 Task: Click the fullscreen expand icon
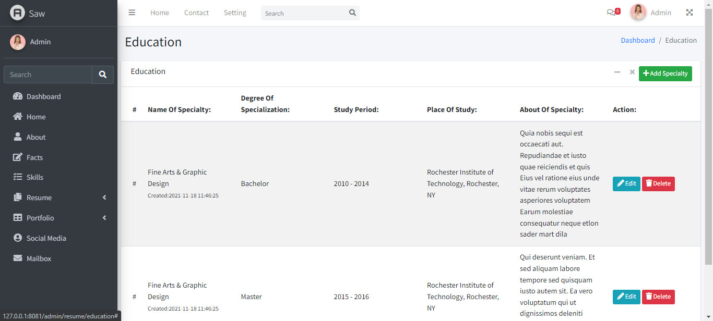pyautogui.click(x=690, y=13)
